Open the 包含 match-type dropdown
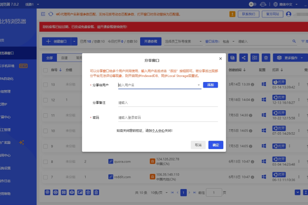The height and width of the screenshot is (205, 308). coord(228,42)
